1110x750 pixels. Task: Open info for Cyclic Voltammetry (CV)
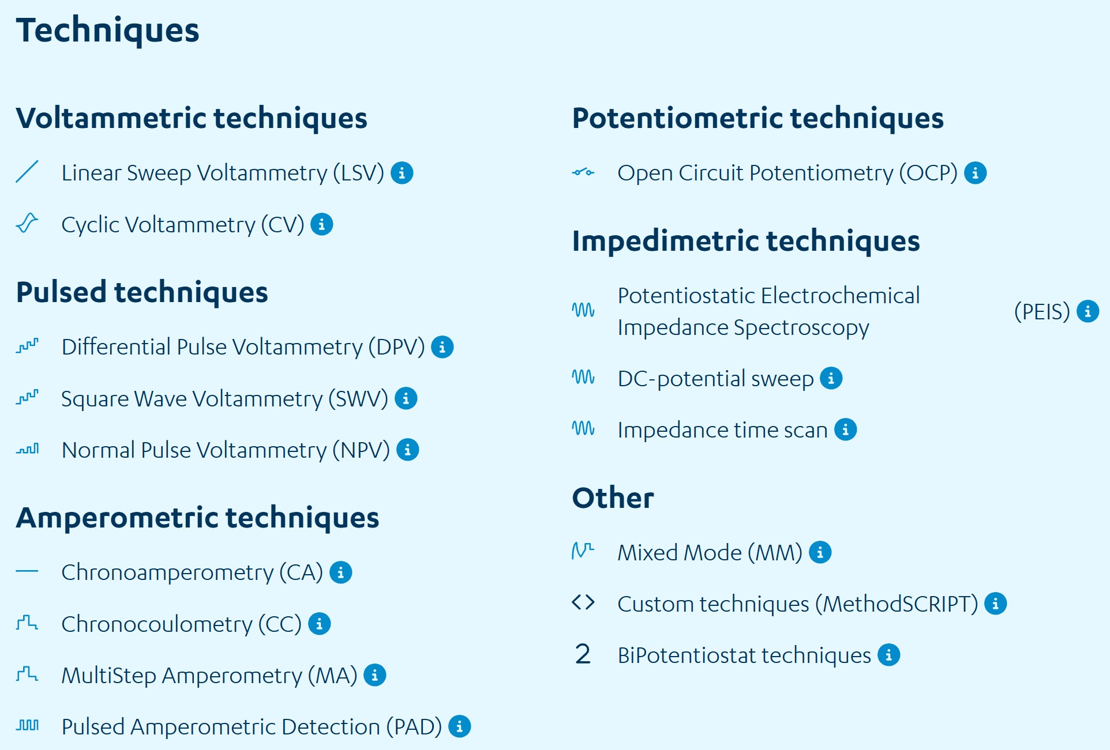pos(321,224)
